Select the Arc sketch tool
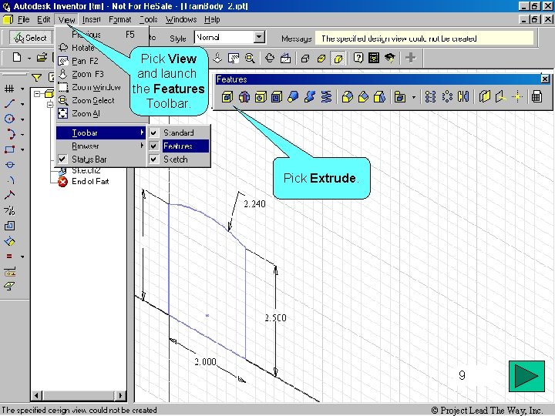This screenshot has width=555, height=416. (9, 134)
